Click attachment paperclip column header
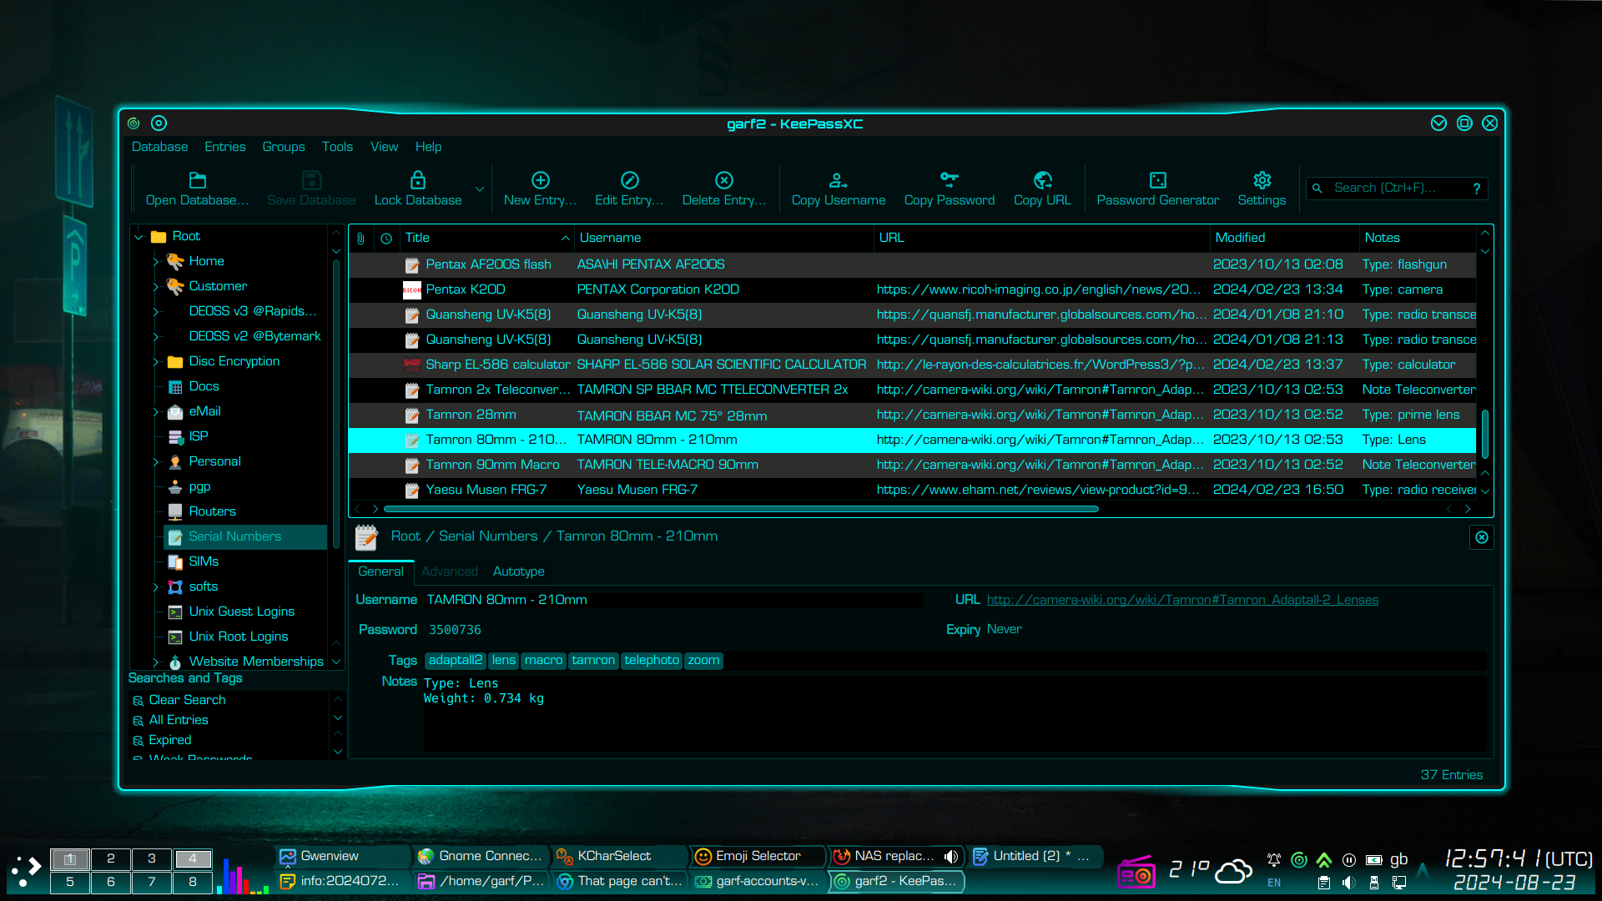The width and height of the screenshot is (1602, 901). tap(360, 238)
